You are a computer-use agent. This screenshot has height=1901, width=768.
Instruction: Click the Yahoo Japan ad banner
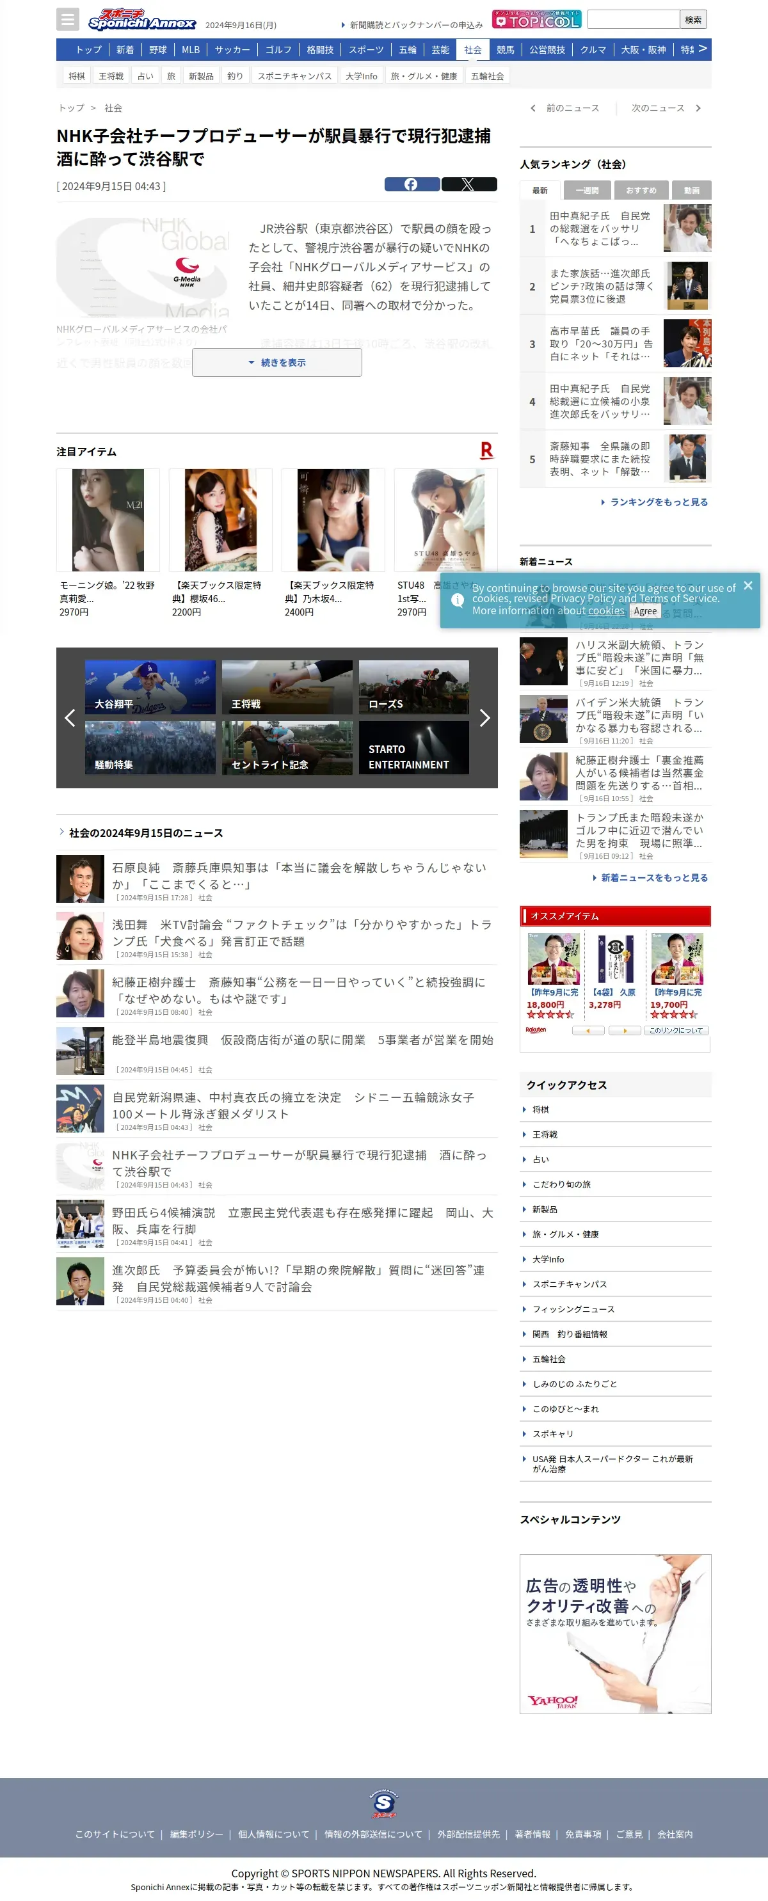pyautogui.click(x=615, y=1634)
